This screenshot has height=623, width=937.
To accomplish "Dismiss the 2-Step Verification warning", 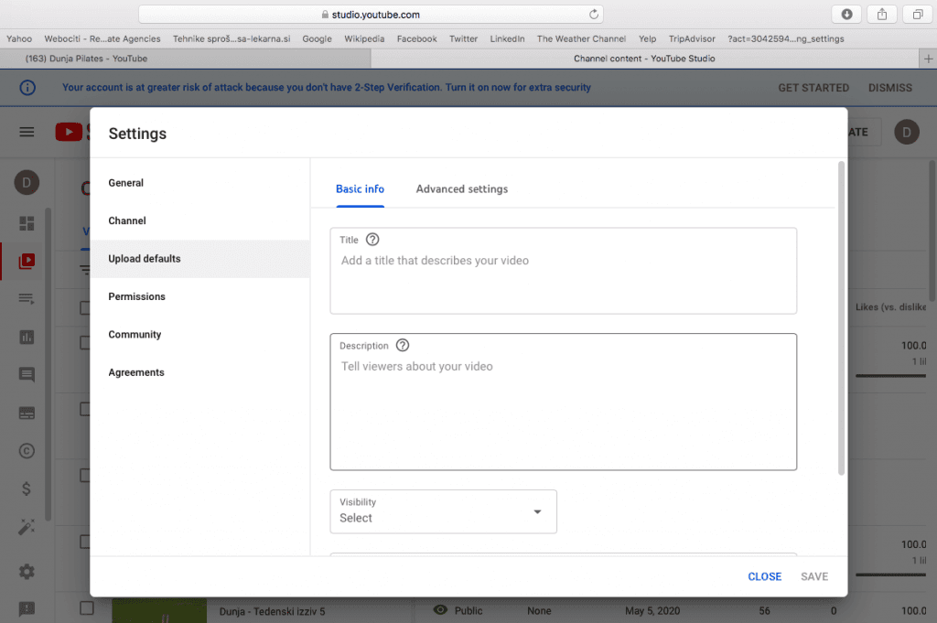I will pos(889,88).
